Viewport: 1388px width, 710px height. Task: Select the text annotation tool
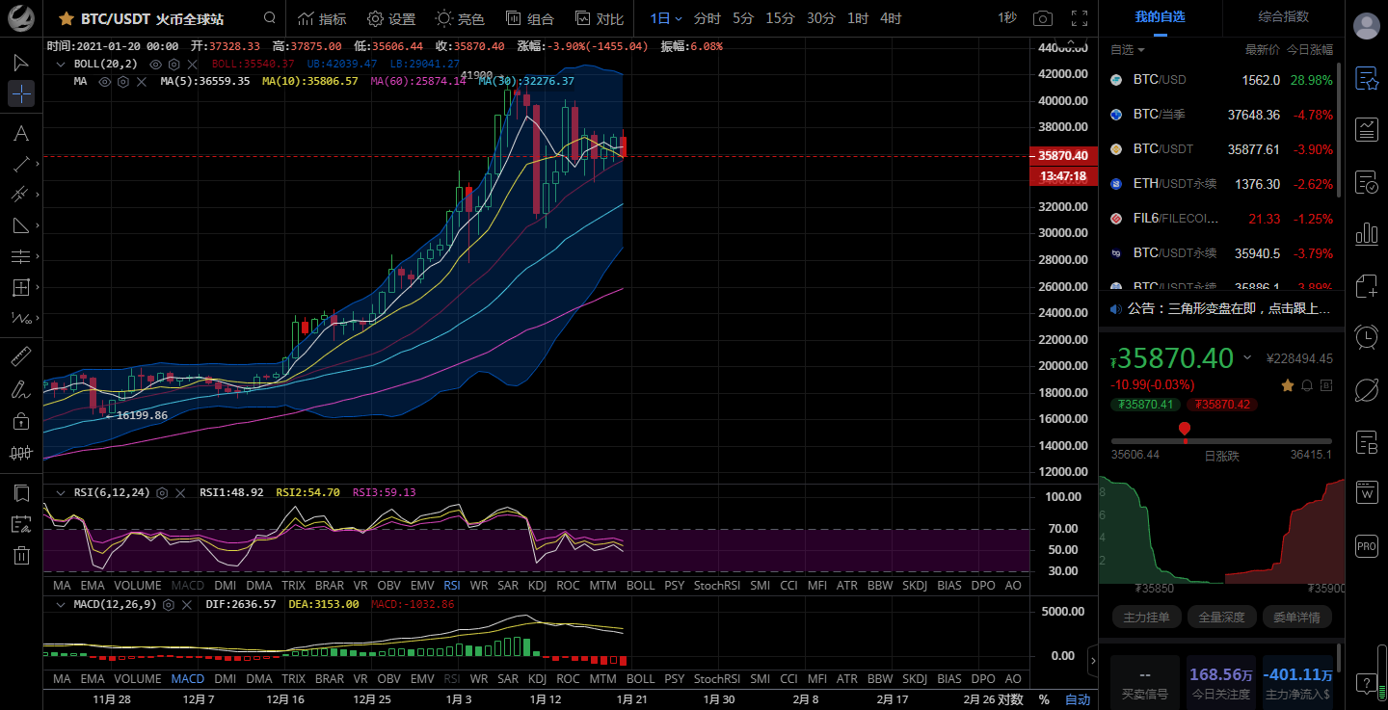tap(21, 133)
